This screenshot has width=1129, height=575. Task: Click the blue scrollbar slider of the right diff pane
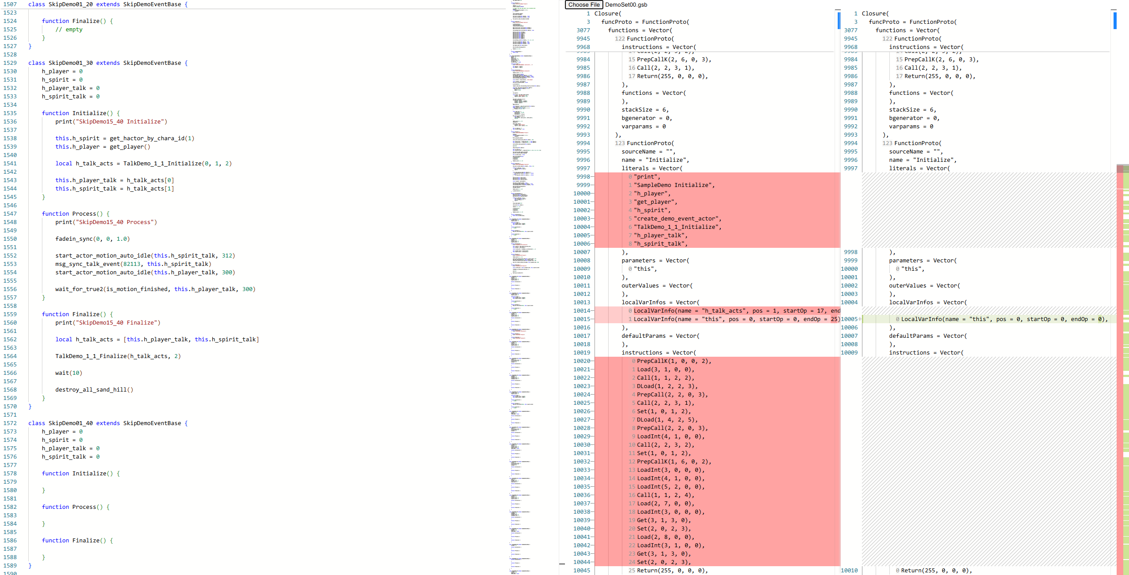tap(1114, 20)
